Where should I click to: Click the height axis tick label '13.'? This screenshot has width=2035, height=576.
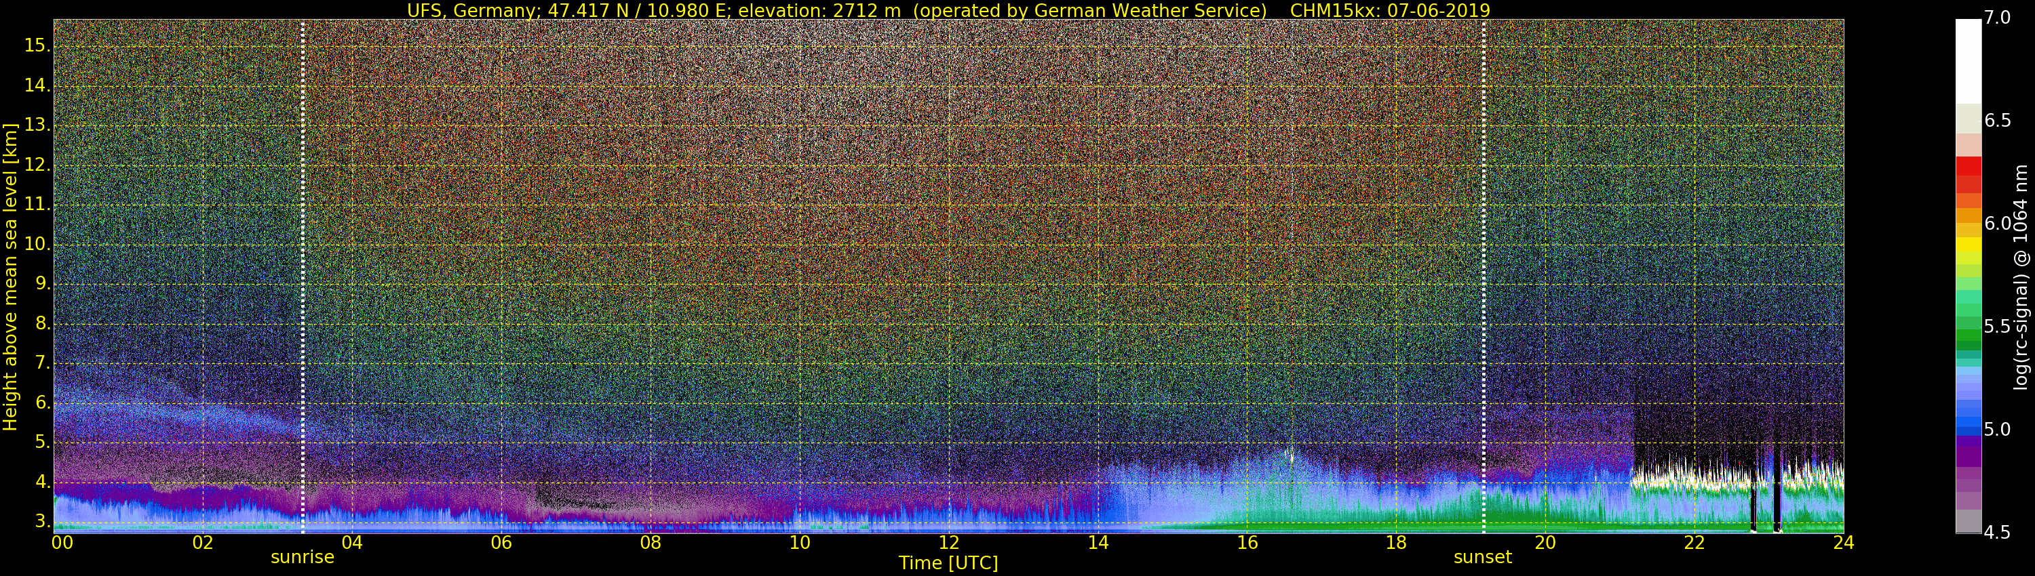click(x=37, y=125)
